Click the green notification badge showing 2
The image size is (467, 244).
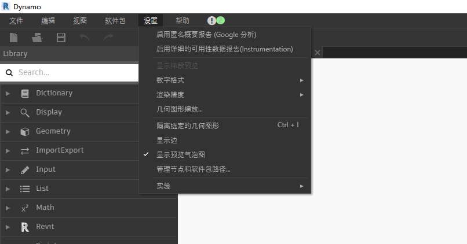pos(220,20)
